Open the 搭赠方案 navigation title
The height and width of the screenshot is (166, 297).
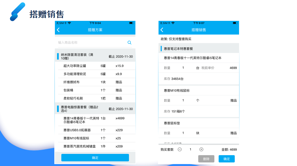[x=95, y=30]
